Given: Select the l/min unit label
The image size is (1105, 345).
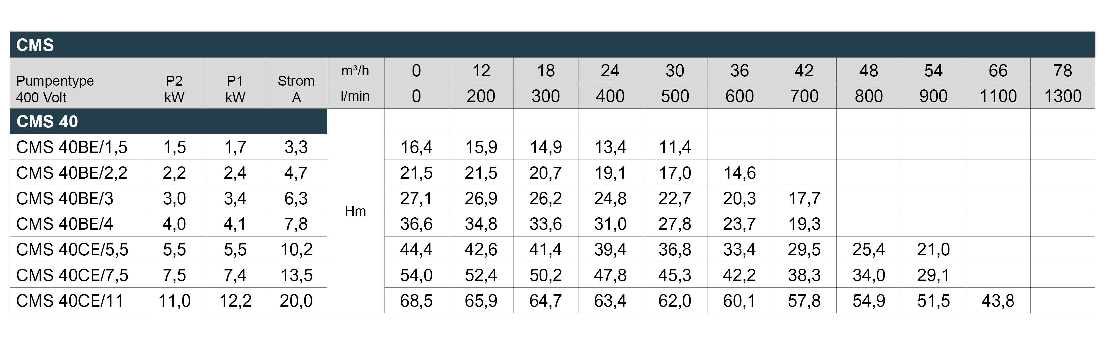Looking at the screenshot, I should pyautogui.click(x=355, y=96).
